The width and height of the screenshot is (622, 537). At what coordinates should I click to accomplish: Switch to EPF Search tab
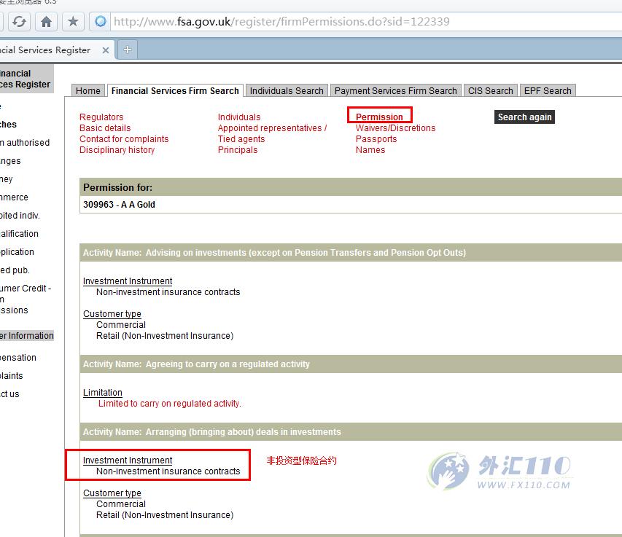click(x=548, y=91)
